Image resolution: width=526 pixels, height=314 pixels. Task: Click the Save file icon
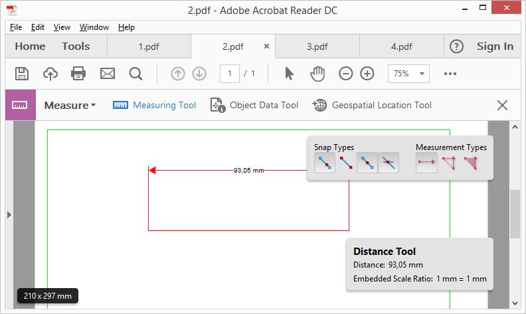point(22,74)
